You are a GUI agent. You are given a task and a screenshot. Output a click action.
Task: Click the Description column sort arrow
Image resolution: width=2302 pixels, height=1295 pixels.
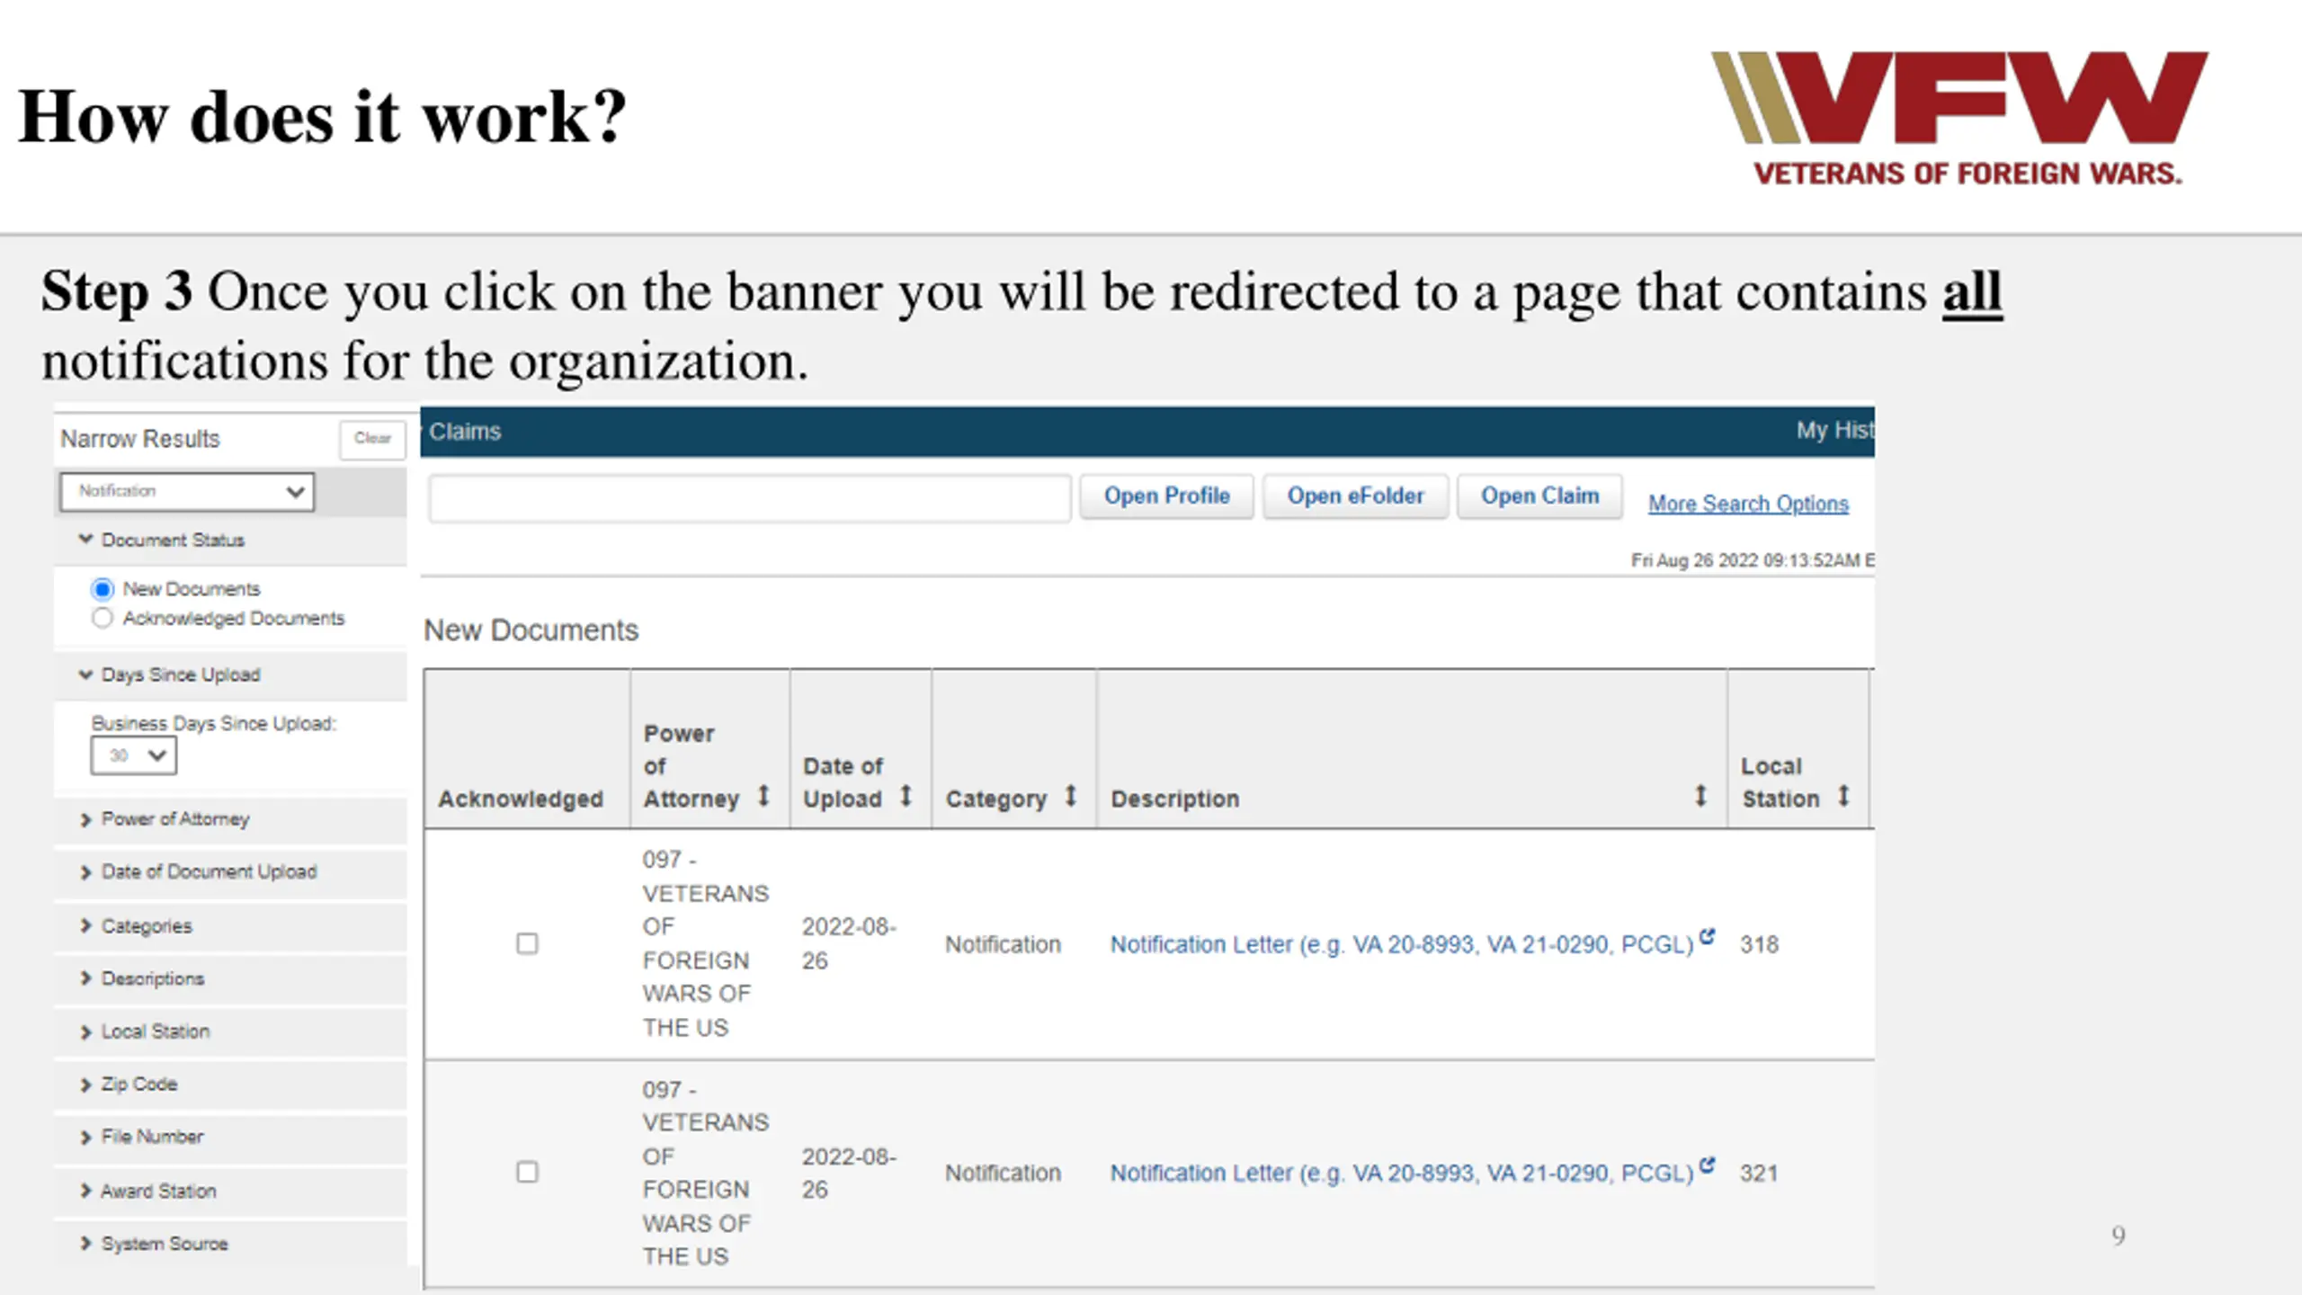[1700, 796]
